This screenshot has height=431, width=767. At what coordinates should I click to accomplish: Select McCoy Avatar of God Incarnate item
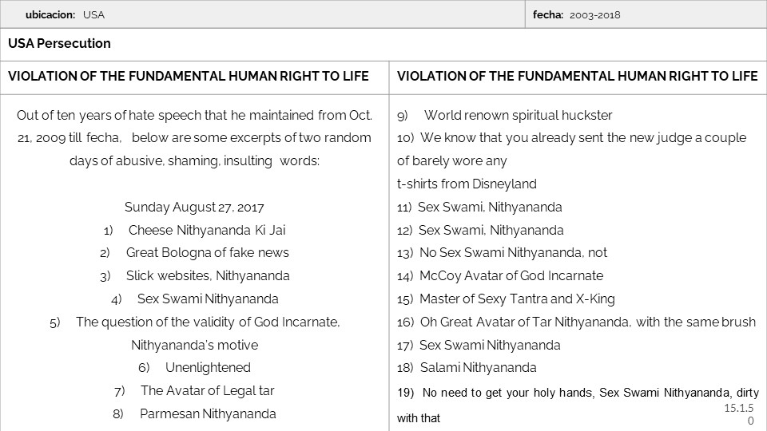[x=511, y=276]
